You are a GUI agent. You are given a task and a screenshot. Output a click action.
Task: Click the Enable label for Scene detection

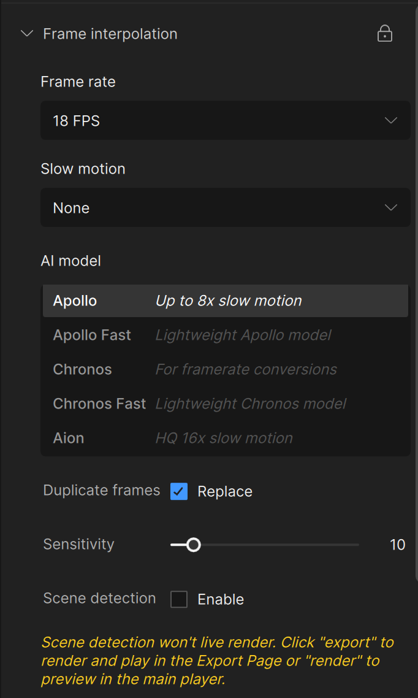coord(221,599)
